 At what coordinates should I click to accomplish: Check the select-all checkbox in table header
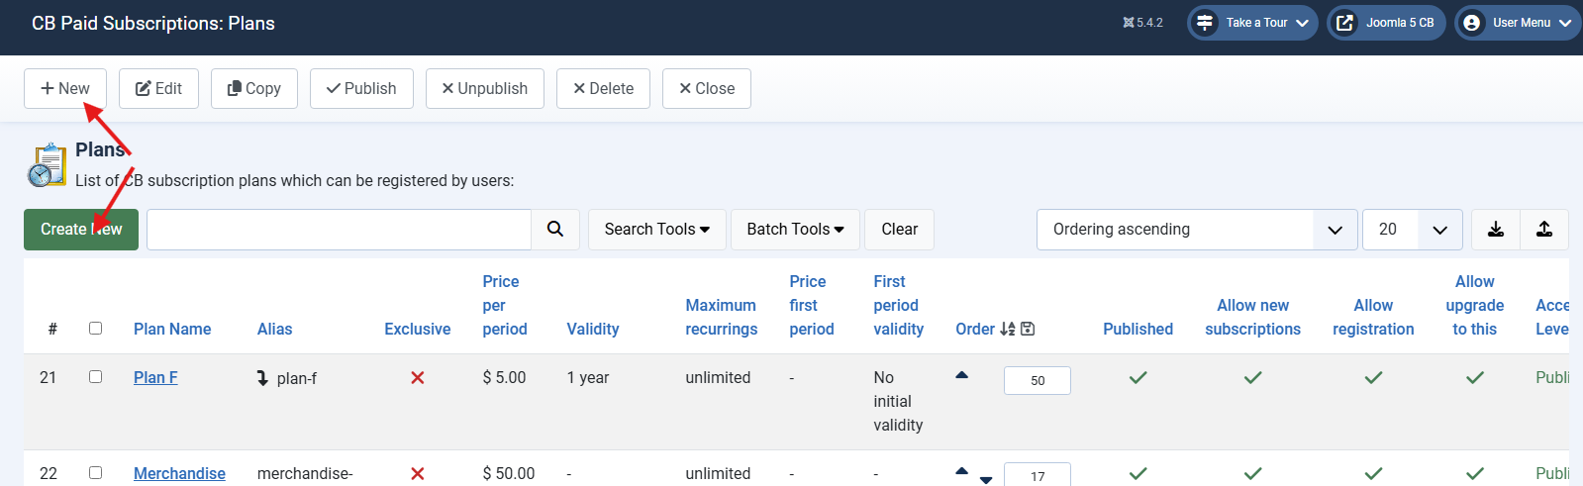tap(95, 329)
